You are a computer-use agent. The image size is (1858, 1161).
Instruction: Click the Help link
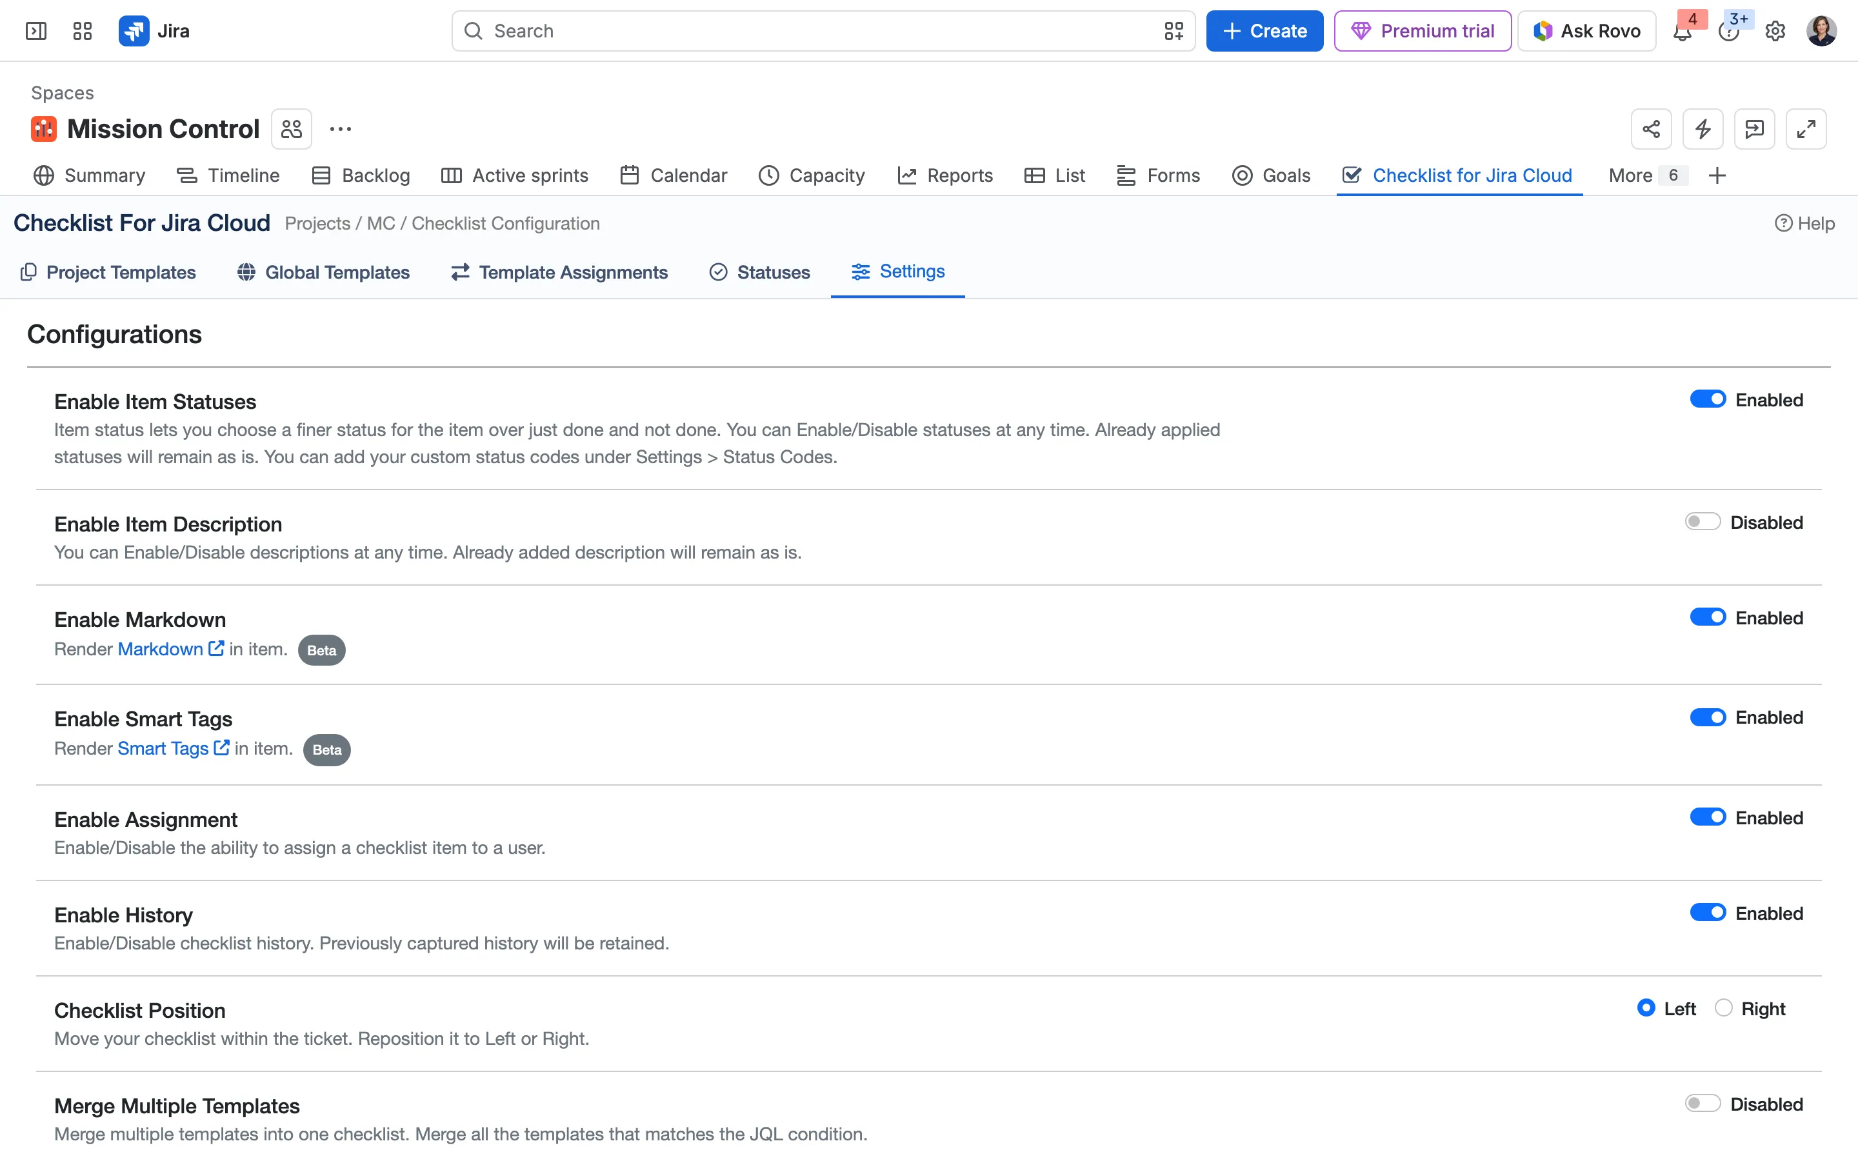click(x=1805, y=223)
